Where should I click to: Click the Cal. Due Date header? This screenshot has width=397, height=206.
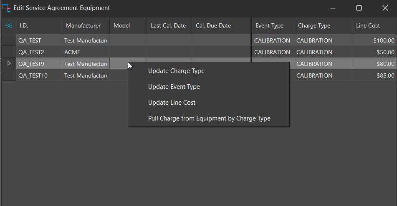click(x=220, y=26)
